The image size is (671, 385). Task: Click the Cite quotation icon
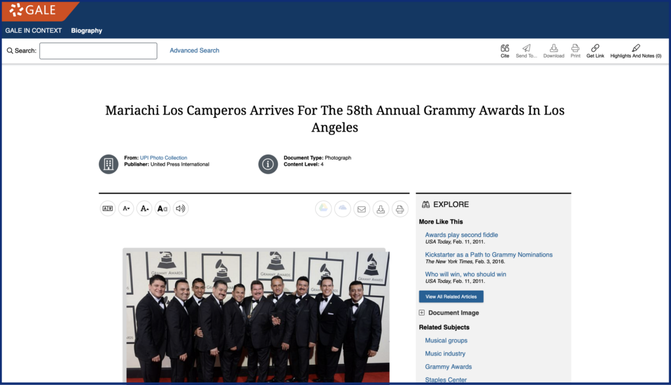(505, 50)
